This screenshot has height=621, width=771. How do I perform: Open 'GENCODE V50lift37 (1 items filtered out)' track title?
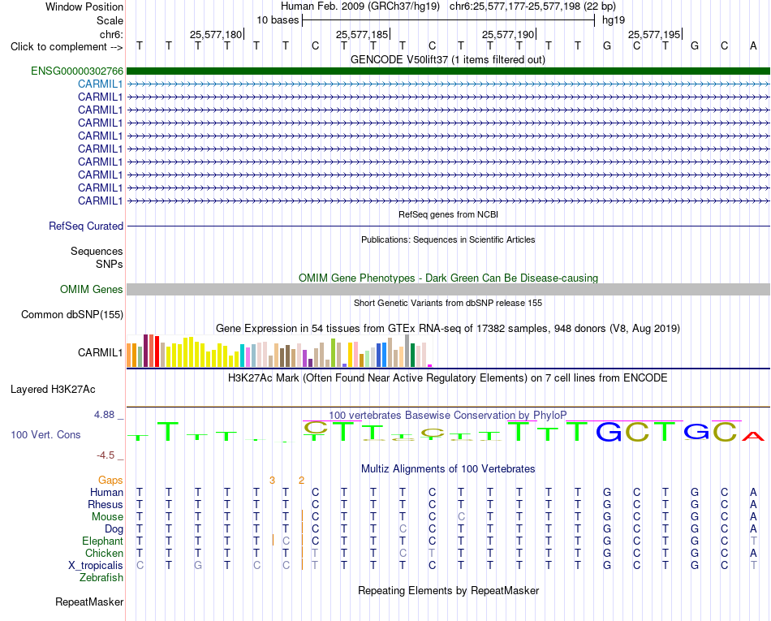click(447, 59)
